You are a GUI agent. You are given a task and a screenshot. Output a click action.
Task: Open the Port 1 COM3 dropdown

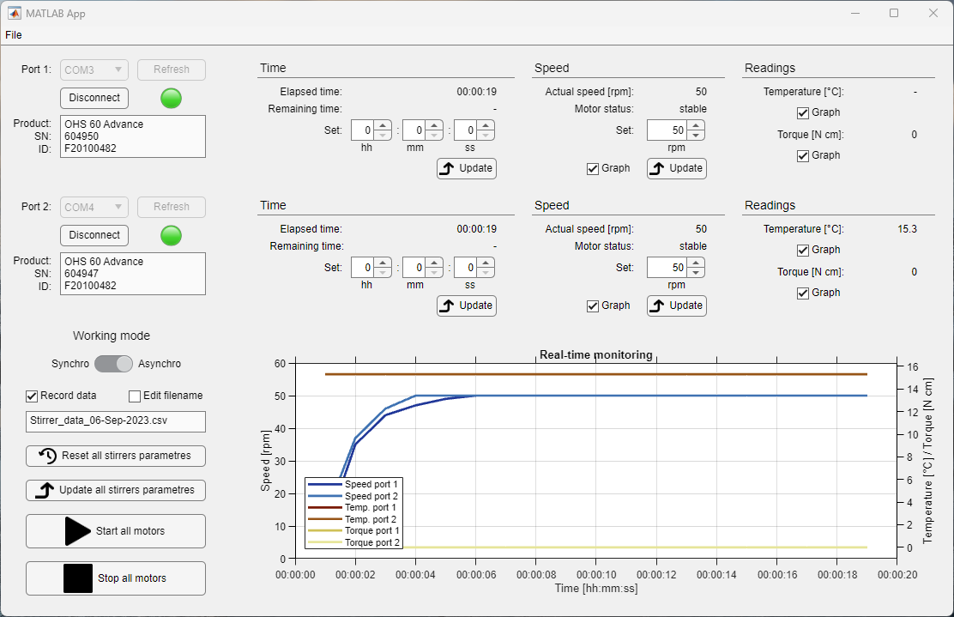click(94, 70)
